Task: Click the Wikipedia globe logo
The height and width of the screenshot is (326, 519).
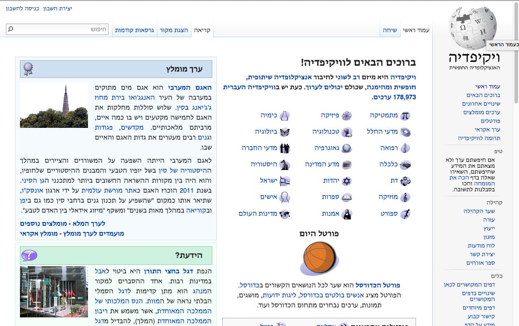Action: (x=472, y=28)
